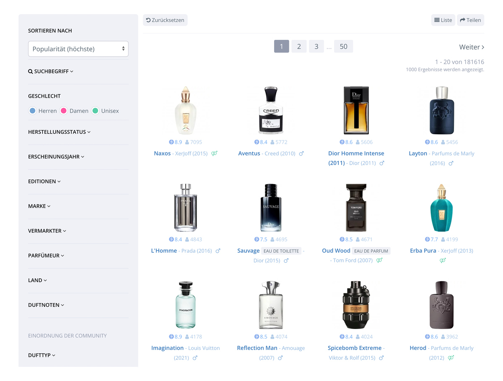
Task: Click the male gender icon beside L'Homme
Action: pyautogui.click(x=218, y=251)
